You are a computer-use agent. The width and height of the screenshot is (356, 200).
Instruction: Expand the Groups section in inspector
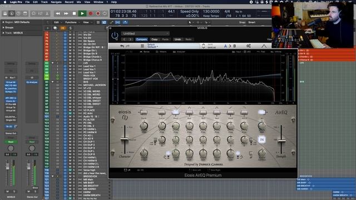point(3,27)
